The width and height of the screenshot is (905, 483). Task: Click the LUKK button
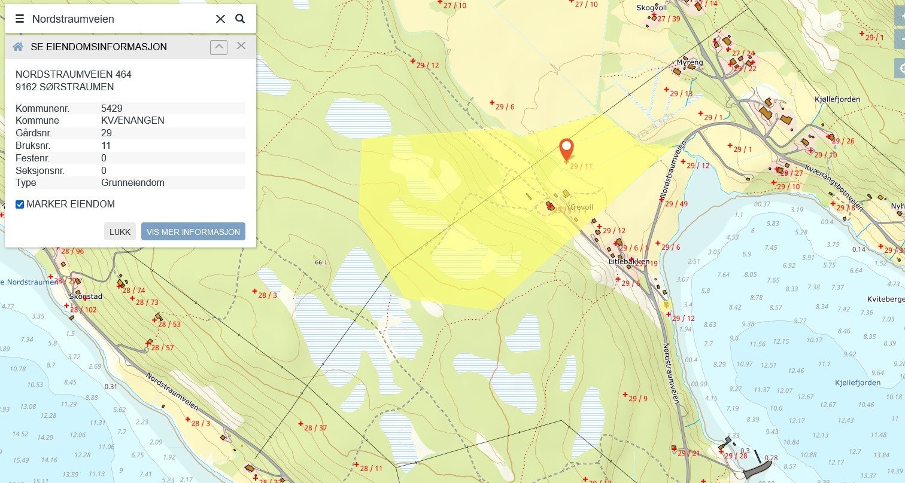120,232
